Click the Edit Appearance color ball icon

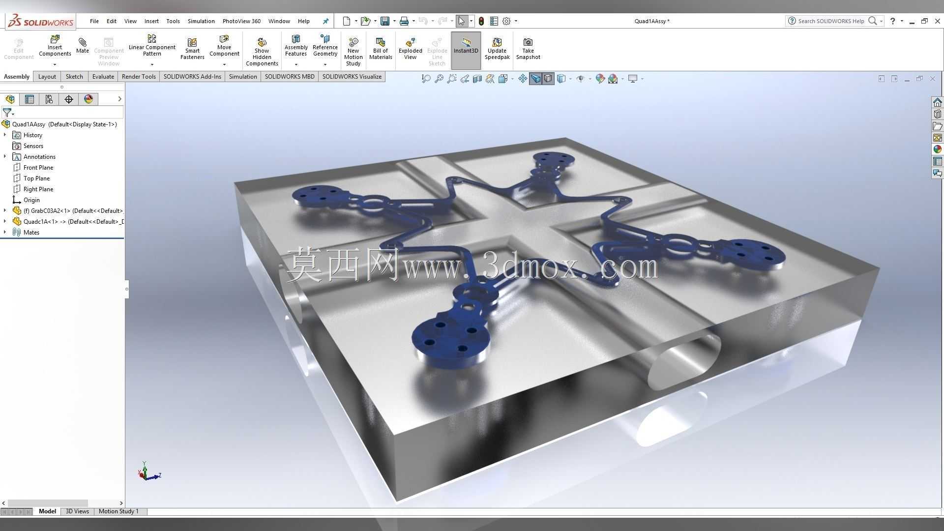(599, 79)
